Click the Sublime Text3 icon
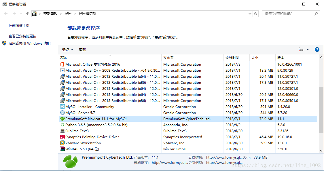Image resolution: width=324 pixels, height=171 pixels. (x=62, y=131)
